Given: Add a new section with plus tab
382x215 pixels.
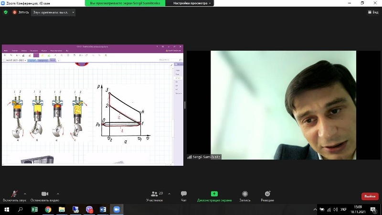Looking at the screenshot, I should click(x=58, y=61).
